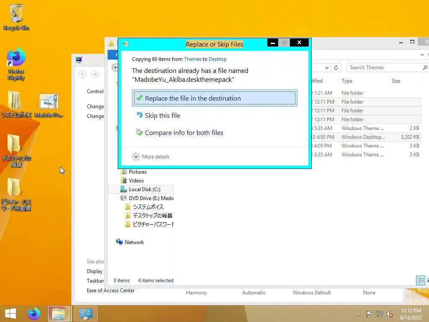This screenshot has height=322, width=429.
Task: Open Recycle Bin on the desktop
Action: [x=16, y=17]
